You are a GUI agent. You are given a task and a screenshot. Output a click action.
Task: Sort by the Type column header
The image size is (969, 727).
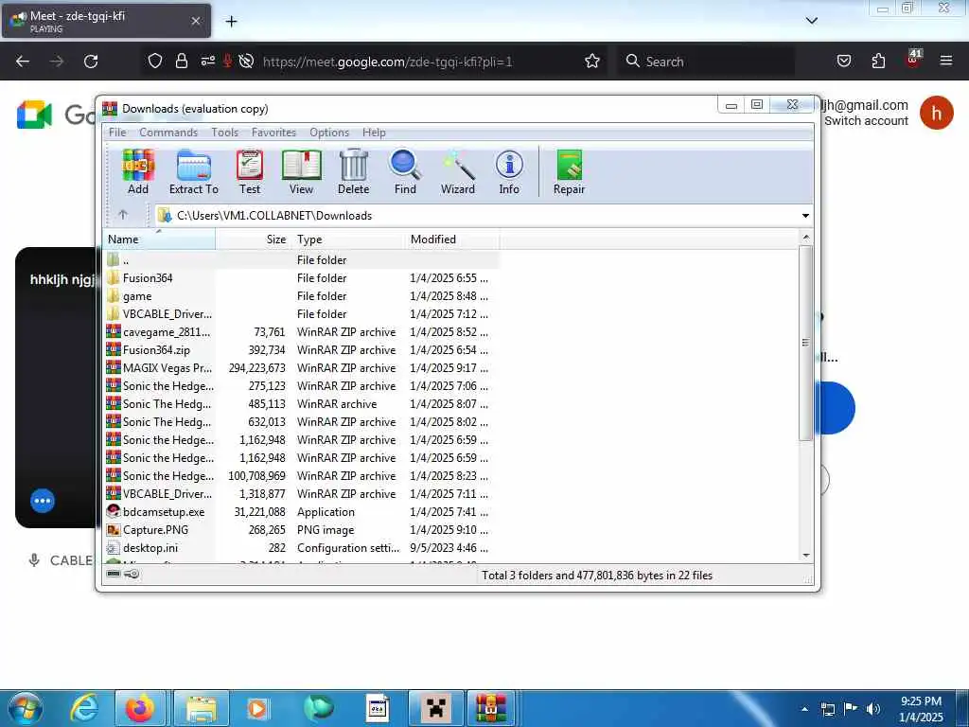click(x=348, y=239)
